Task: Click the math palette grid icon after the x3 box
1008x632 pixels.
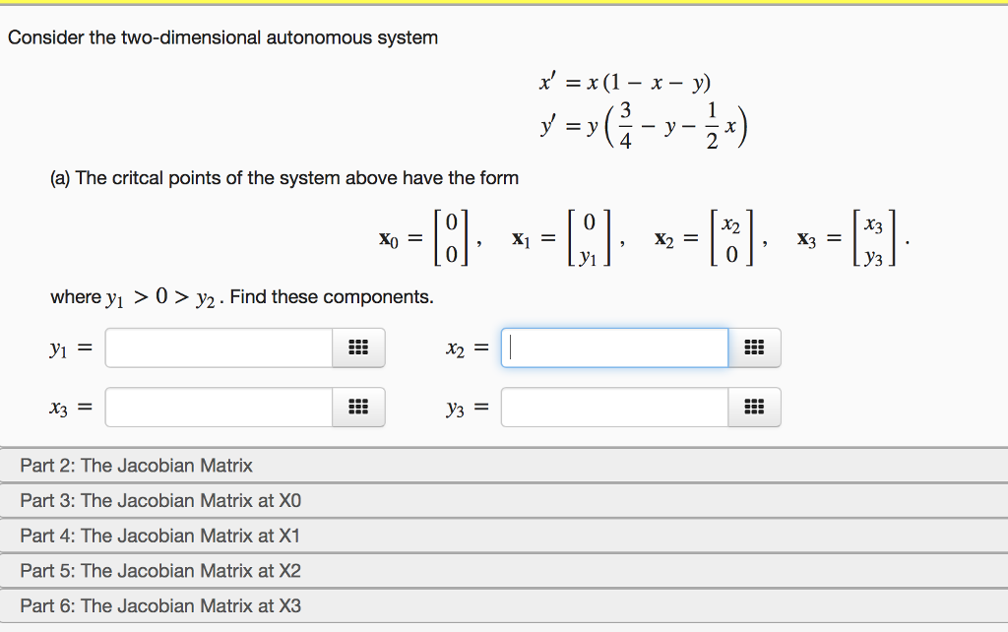Action: click(359, 407)
